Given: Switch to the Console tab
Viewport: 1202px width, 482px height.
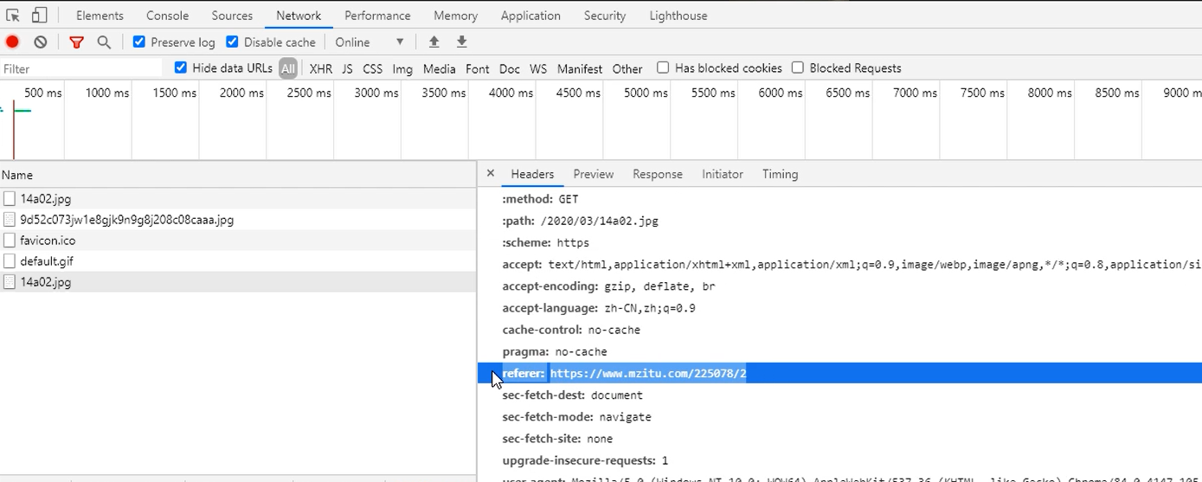Looking at the screenshot, I should tap(167, 16).
